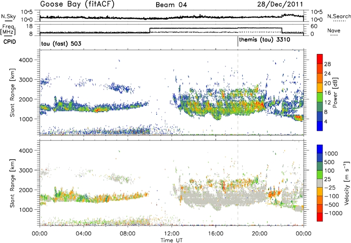
Task: Click the '60' tick on the Nave axis
Action: (x=314, y=26)
